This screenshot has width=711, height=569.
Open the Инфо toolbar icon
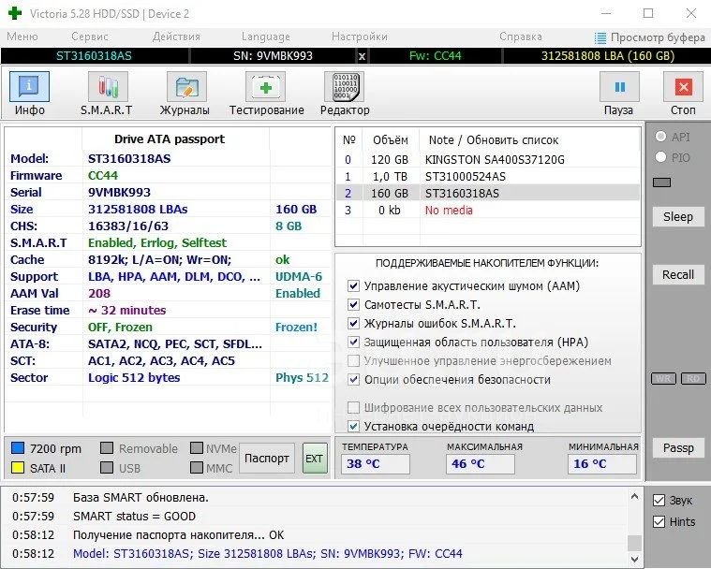tap(29, 86)
